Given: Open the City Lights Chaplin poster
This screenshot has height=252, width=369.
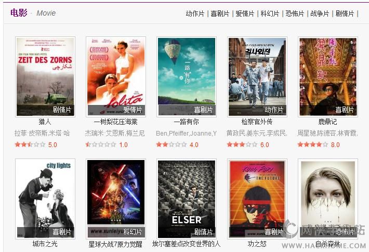Looking at the screenshot, I should [x=45, y=199].
